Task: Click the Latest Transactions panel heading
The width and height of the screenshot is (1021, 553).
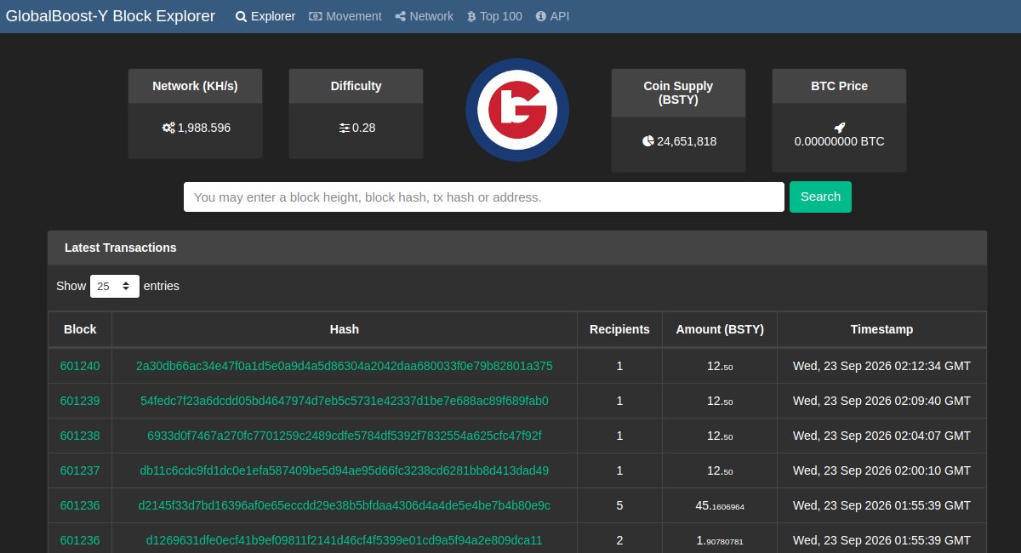Action: tap(517, 248)
